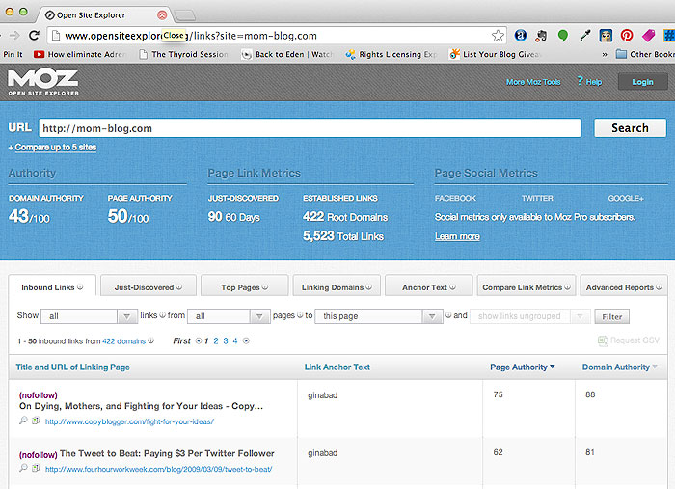The height and width of the screenshot is (489, 675).
Task: Open 'List Your Blog Givea' bookmark
Action: [x=495, y=54]
